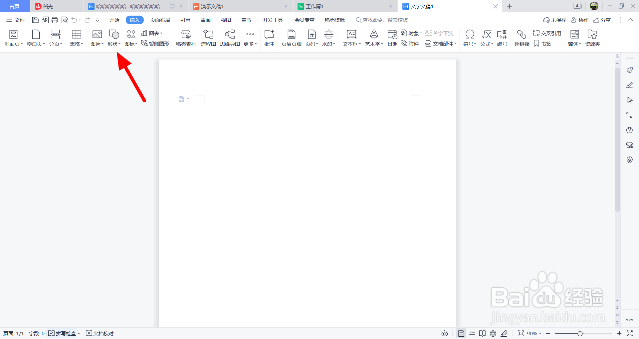
Task: Insert word art (艺术字)
Action: click(x=374, y=38)
